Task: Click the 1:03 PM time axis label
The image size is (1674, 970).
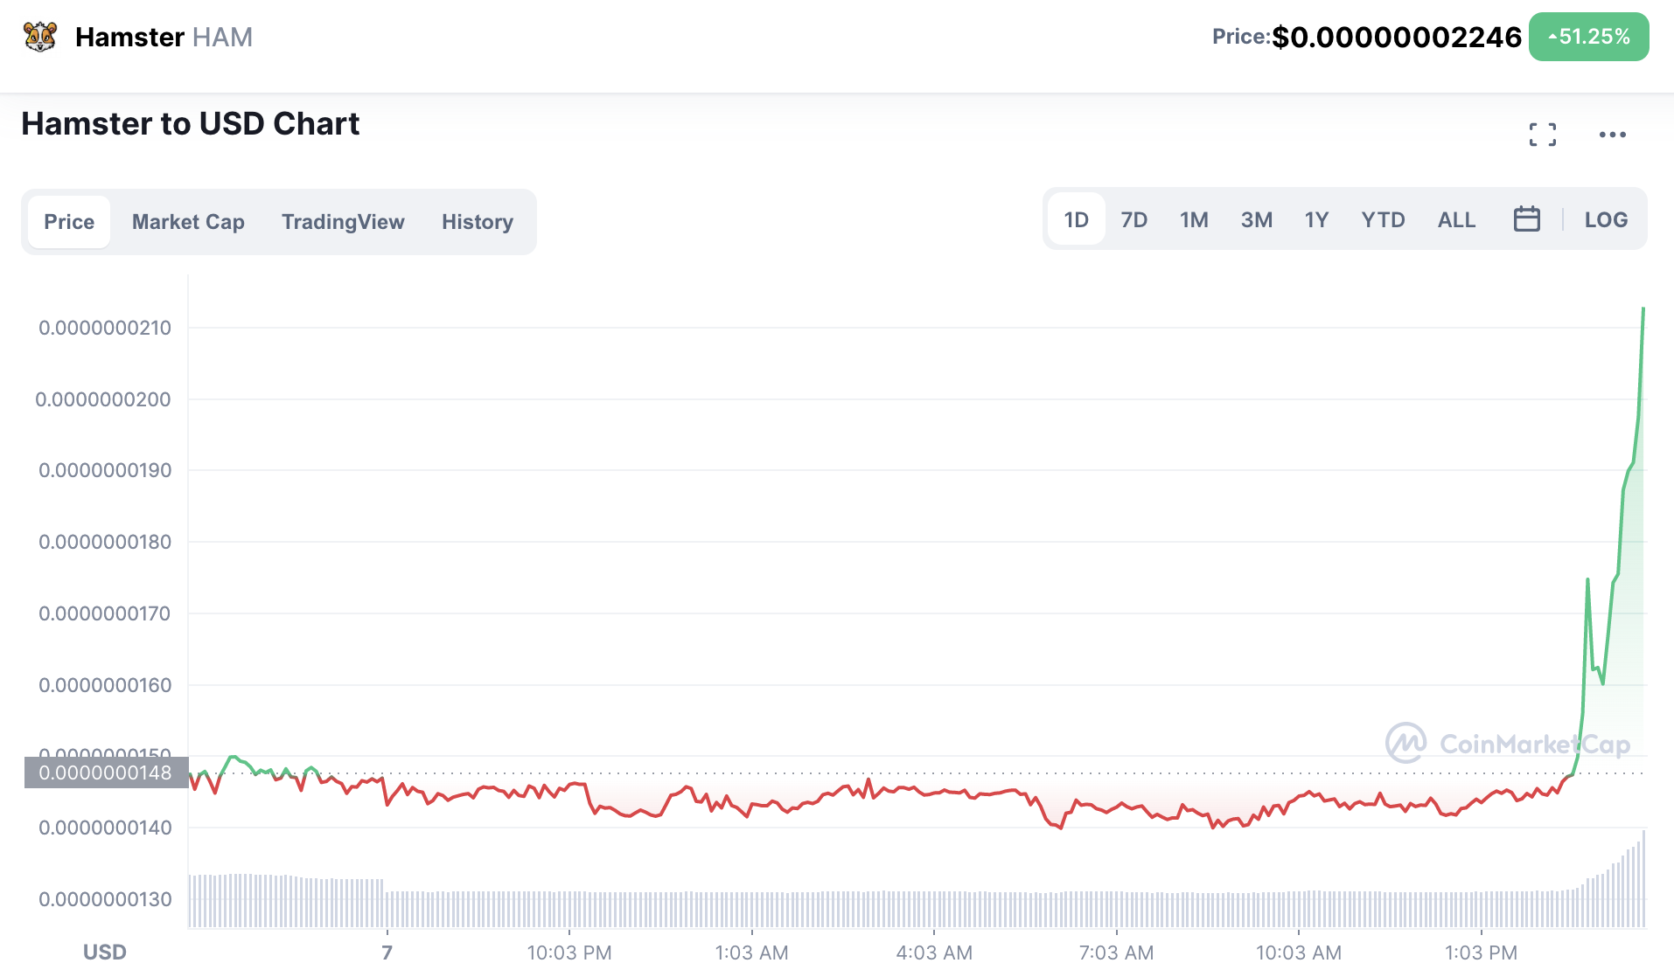Action: point(1481,953)
